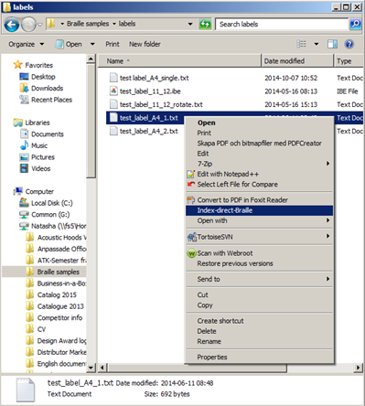Viewport: 365px width, 406px height.
Task: Choose Index-direct-Braille from context menu
Action: click(x=259, y=210)
